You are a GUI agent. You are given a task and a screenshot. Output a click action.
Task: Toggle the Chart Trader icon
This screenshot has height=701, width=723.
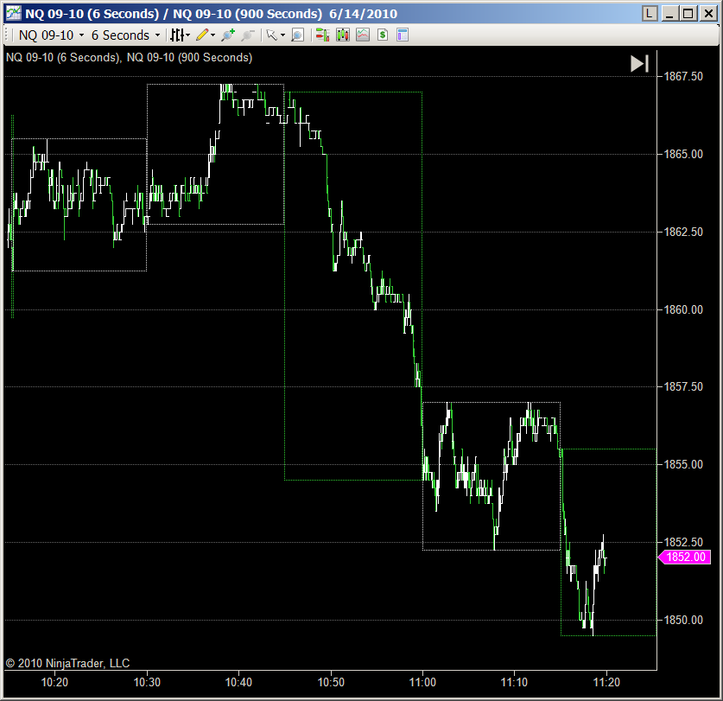pos(322,35)
